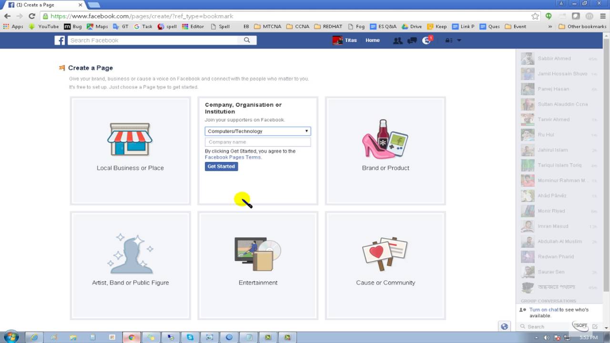Open the Apps bookmark shortcut

pyautogui.click(x=13, y=27)
